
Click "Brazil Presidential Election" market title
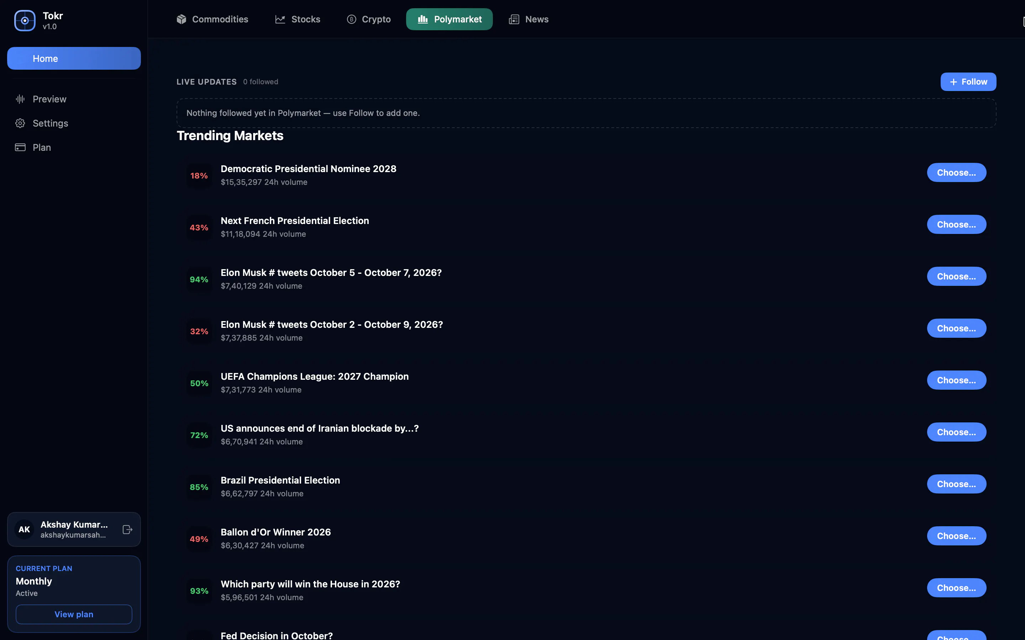tap(280, 480)
